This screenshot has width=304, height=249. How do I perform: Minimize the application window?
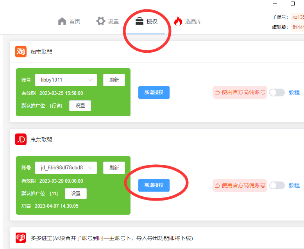[x=275, y=4]
